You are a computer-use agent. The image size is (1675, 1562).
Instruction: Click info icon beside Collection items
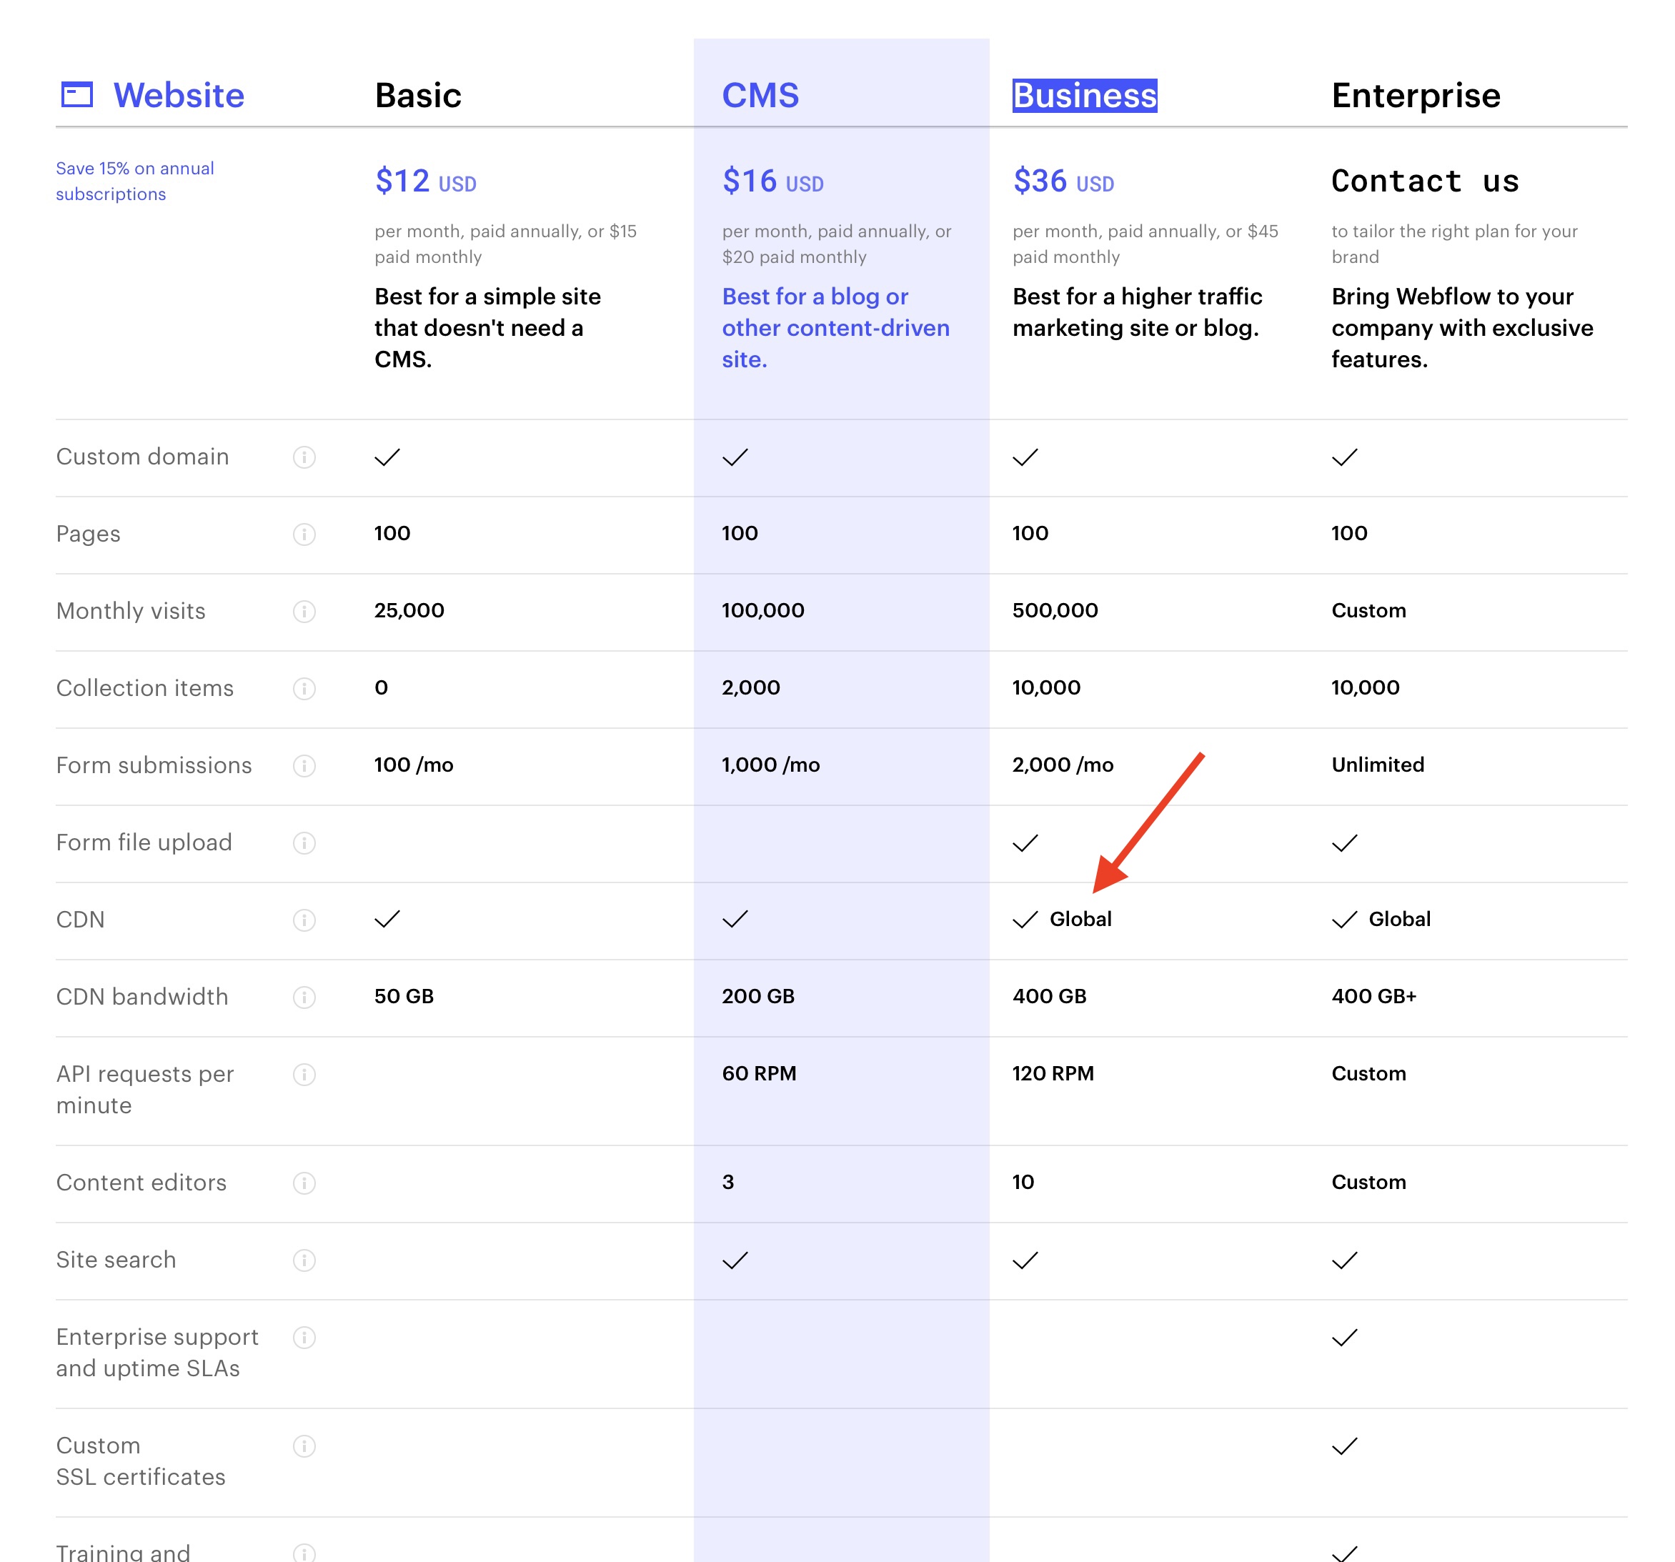coord(304,688)
